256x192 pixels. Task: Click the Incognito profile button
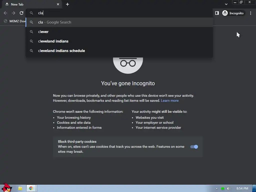pos(233,13)
